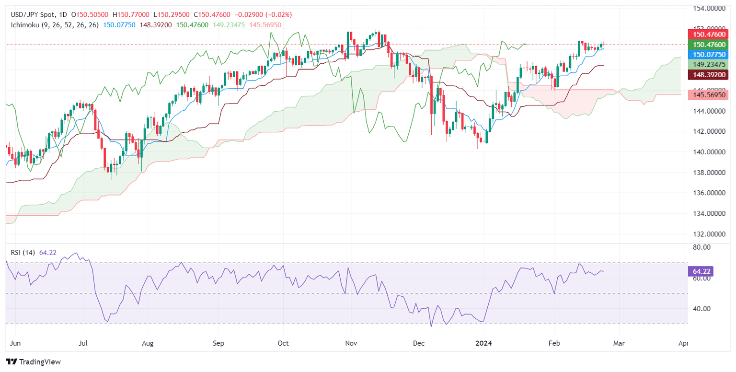
Task: Click the dark red 148.39200 axis tag
Action: coord(708,74)
